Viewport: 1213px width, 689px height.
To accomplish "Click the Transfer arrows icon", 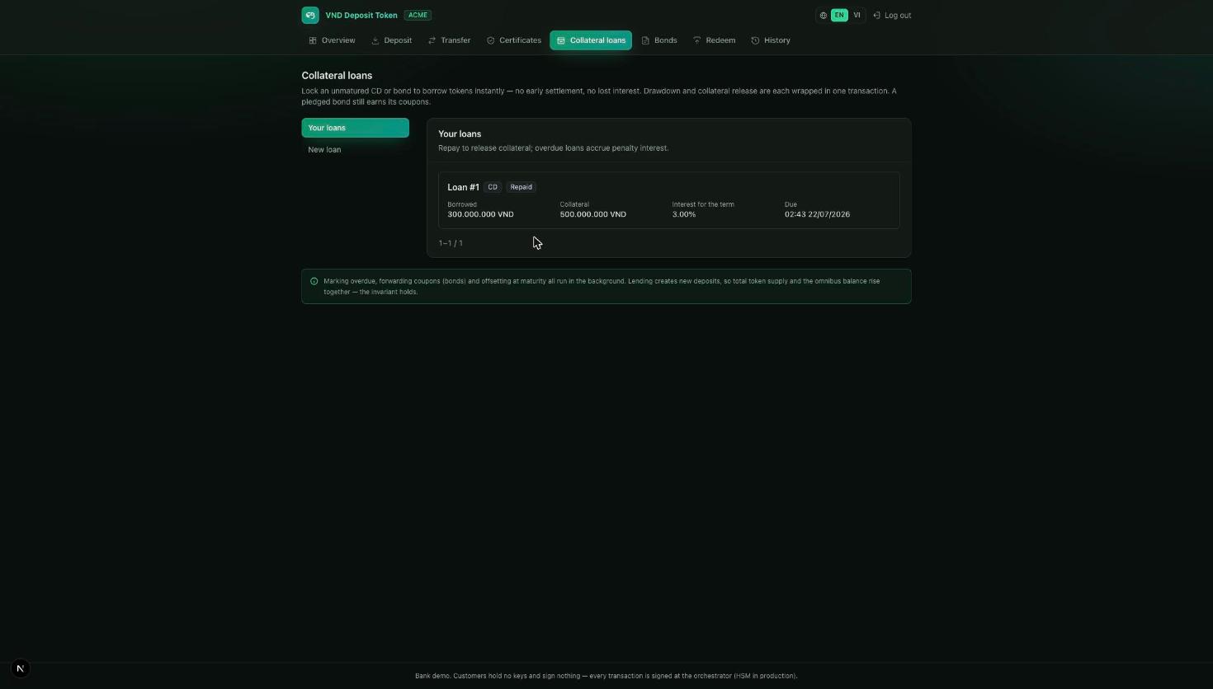I will point(432,40).
